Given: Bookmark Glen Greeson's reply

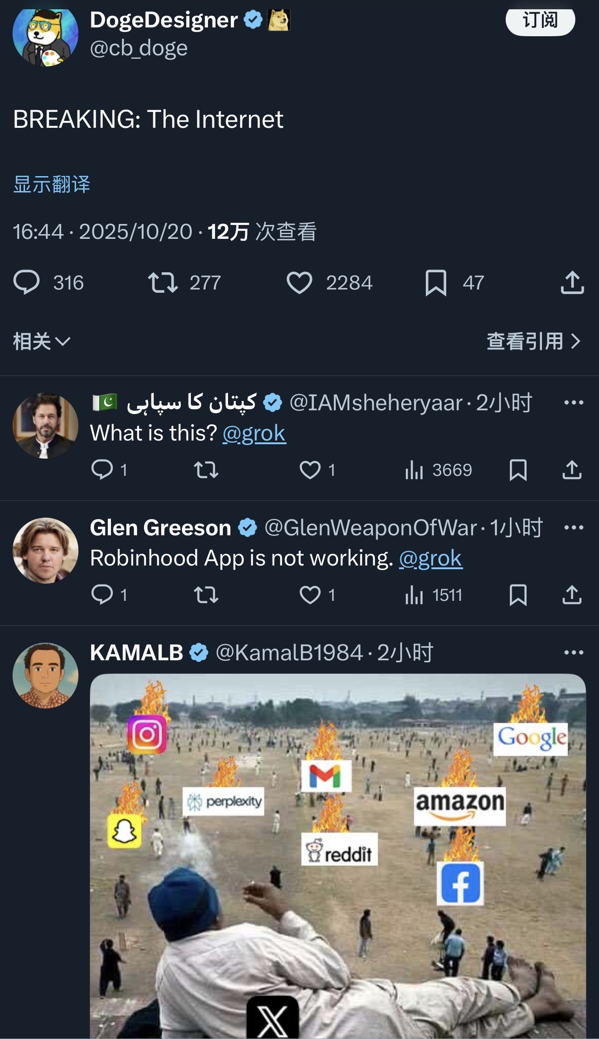Looking at the screenshot, I should tap(518, 595).
